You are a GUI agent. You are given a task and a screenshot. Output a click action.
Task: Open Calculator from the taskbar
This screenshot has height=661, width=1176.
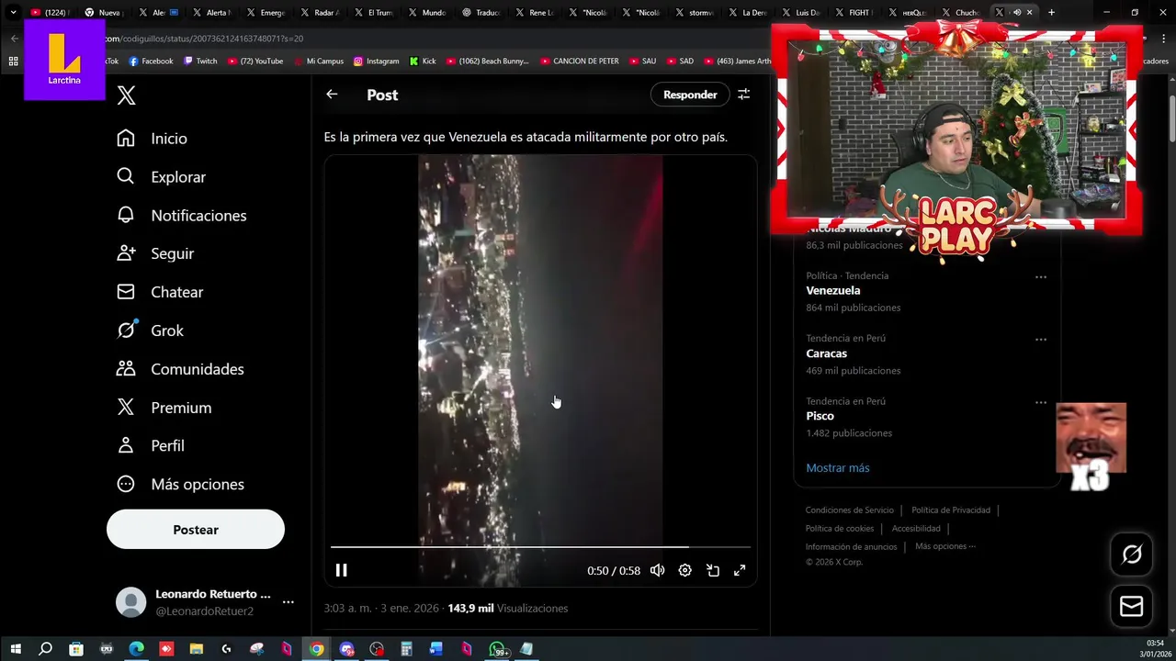tap(406, 649)
